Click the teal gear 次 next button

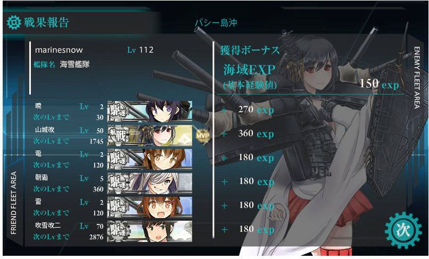tap(403, 230)
